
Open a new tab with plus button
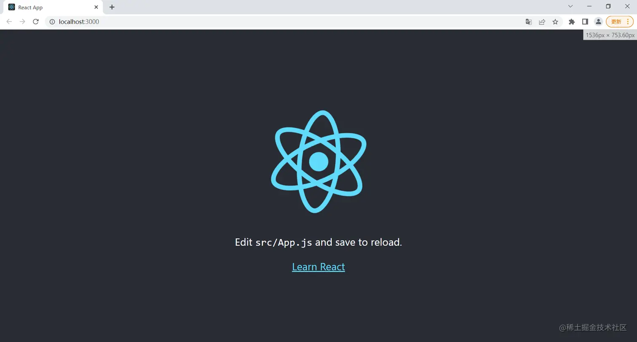(x=112, y=7)
